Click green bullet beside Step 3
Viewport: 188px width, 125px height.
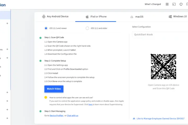(x=40, y=111)
